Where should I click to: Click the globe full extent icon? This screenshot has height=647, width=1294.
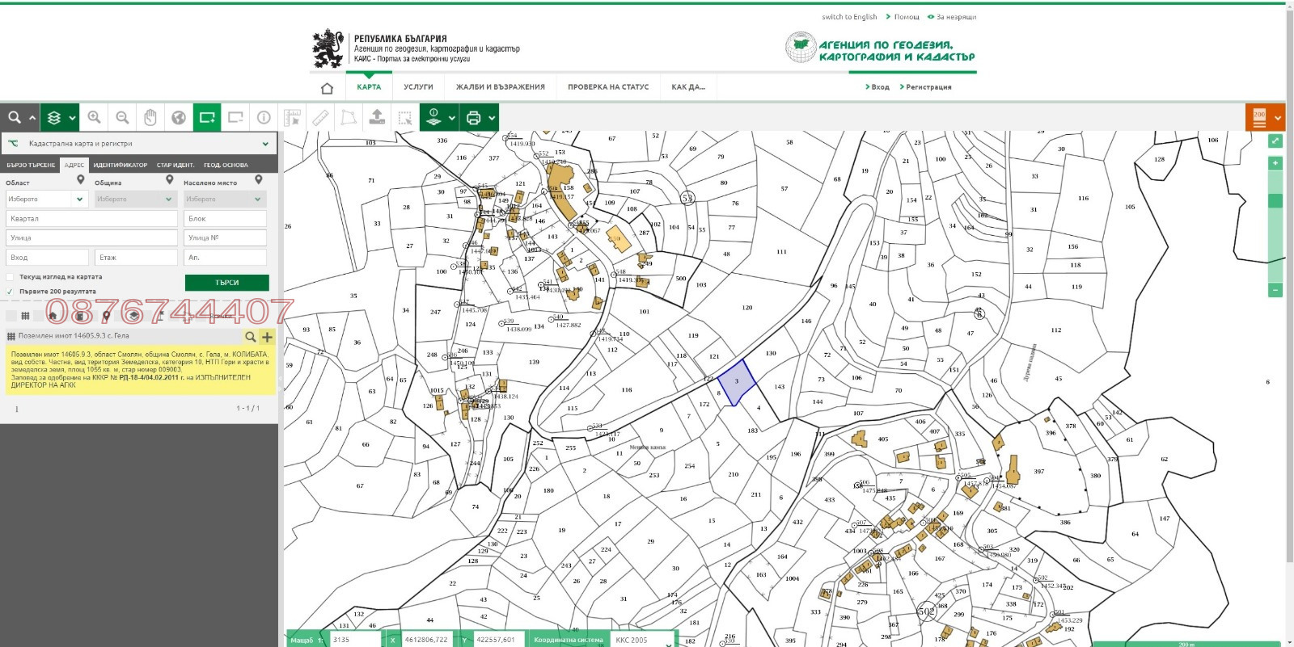pyautogui.click(x=179, y=118)
